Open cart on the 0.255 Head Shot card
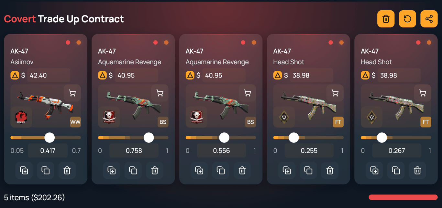442x208 pixels. [x=335, y=93]
